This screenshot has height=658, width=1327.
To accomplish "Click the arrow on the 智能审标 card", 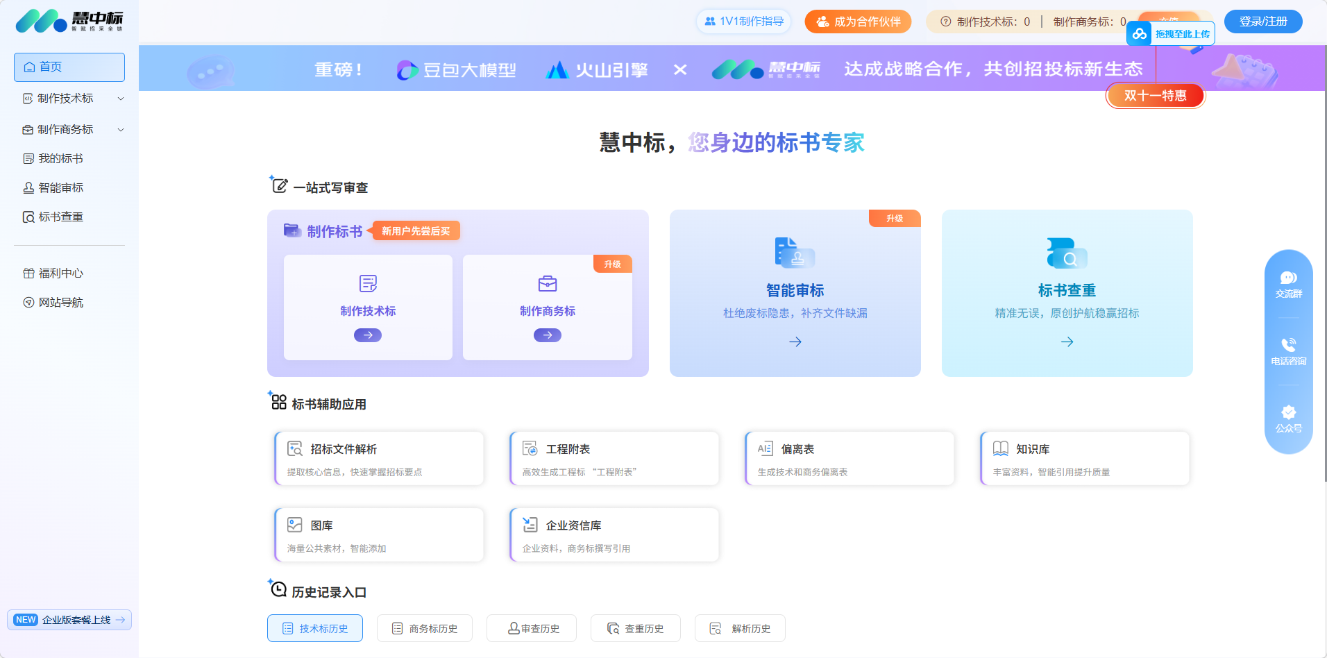I will click(795, 342).
